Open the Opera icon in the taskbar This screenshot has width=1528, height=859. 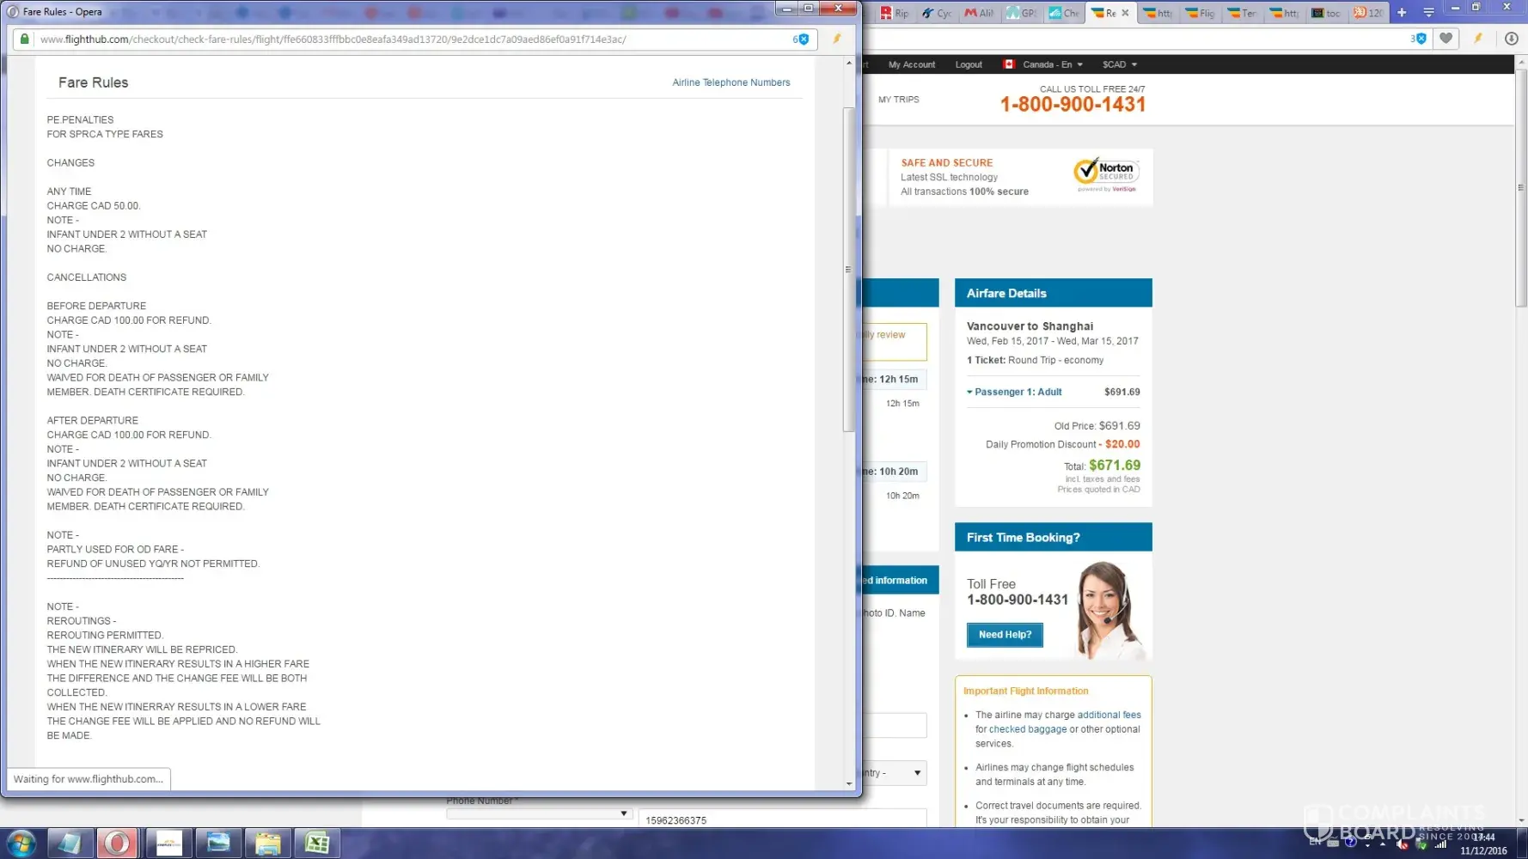[118, 843]
